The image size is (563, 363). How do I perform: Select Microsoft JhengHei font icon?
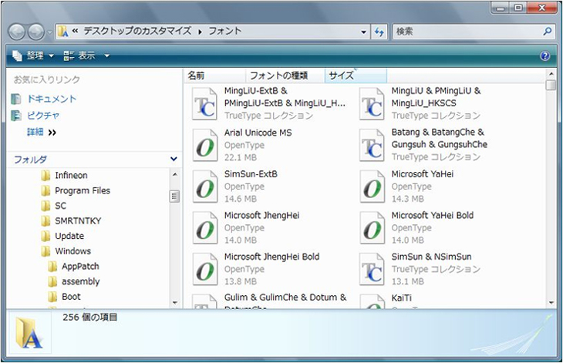pyautogui.click(x=204, y=228)
